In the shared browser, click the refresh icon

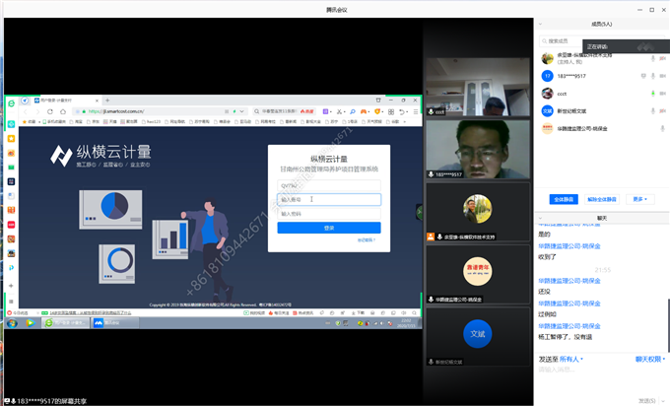click(x=50, y=111)
